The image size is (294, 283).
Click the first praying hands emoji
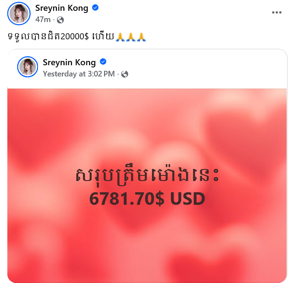(120, 37)
